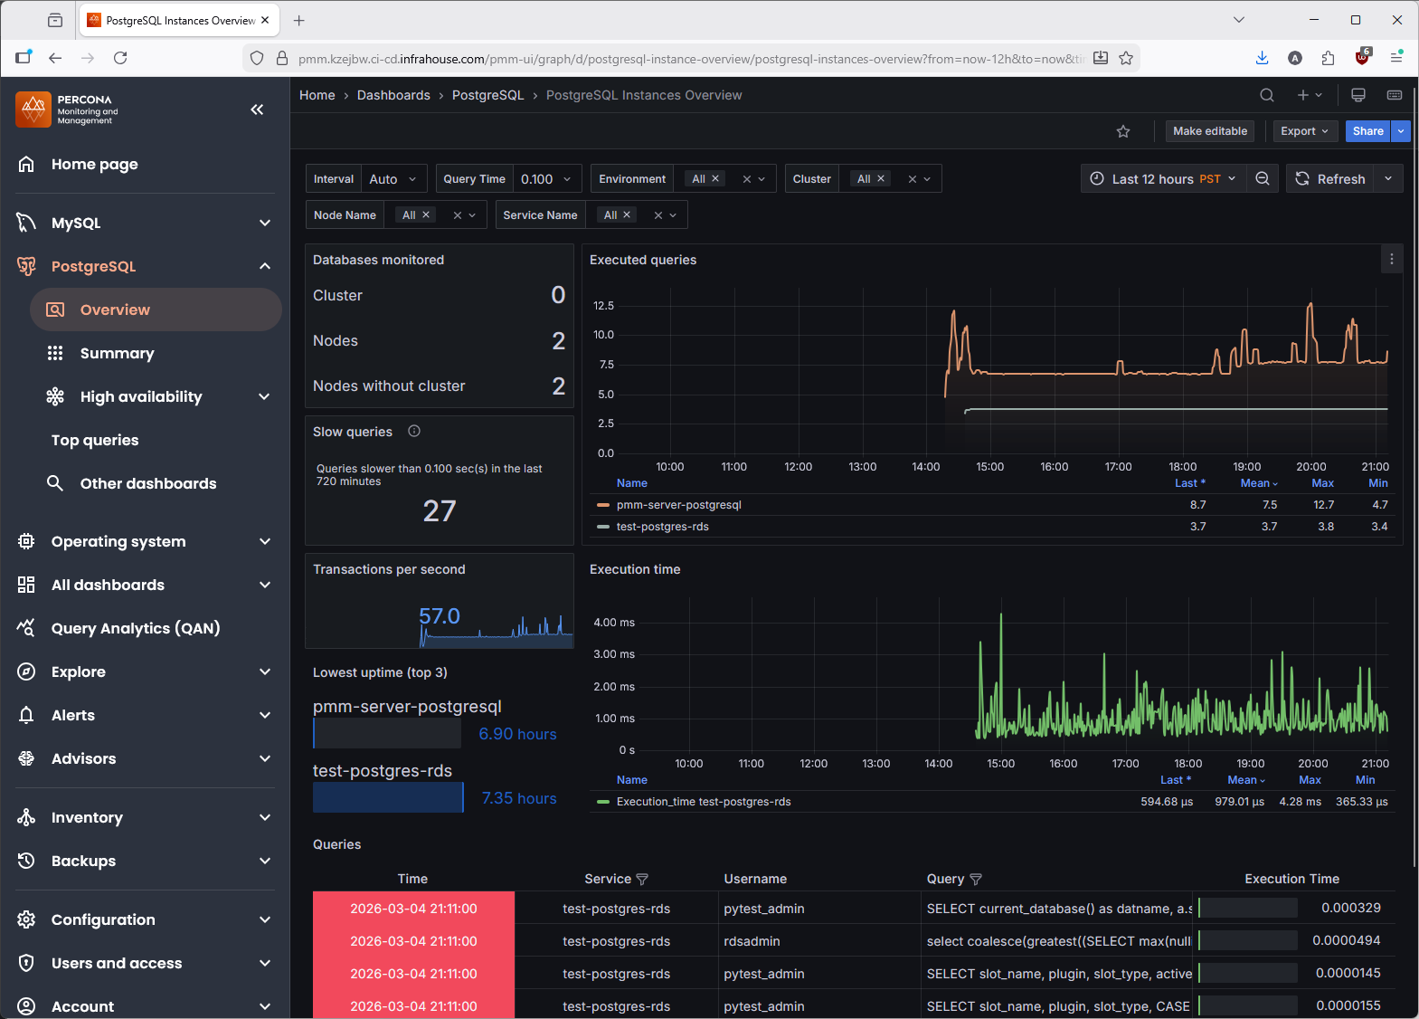The image size is (1419, 1019).
Task: Click the pmm-server-postgresql uptime bar
Action: (x=387, y=734)
